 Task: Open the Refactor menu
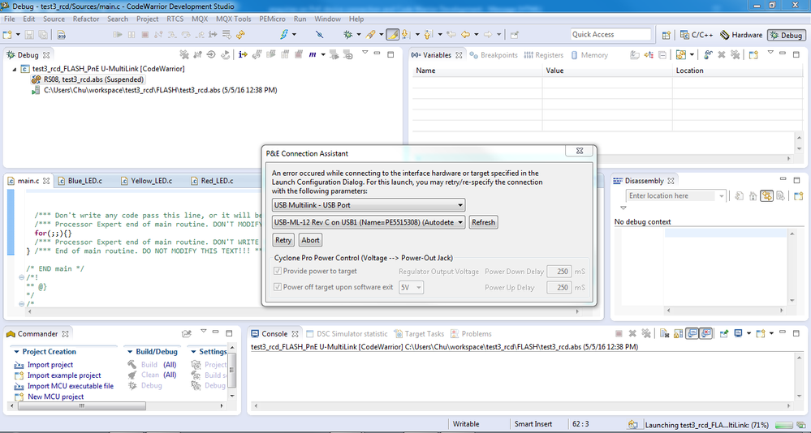pyautogui.click(x=86, y=19)
